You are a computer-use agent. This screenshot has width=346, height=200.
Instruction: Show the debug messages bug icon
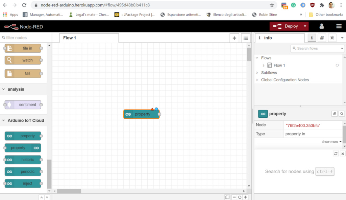coord(332,38)
